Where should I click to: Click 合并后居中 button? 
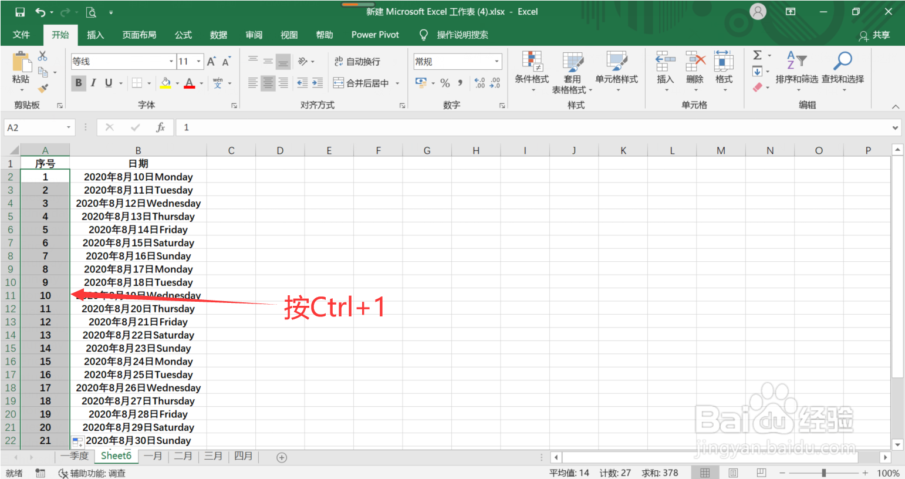point(362,83)
